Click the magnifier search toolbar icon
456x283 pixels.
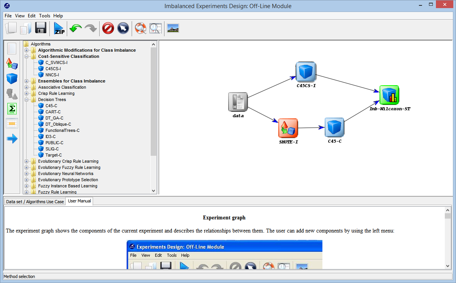[x=155, y=28]
